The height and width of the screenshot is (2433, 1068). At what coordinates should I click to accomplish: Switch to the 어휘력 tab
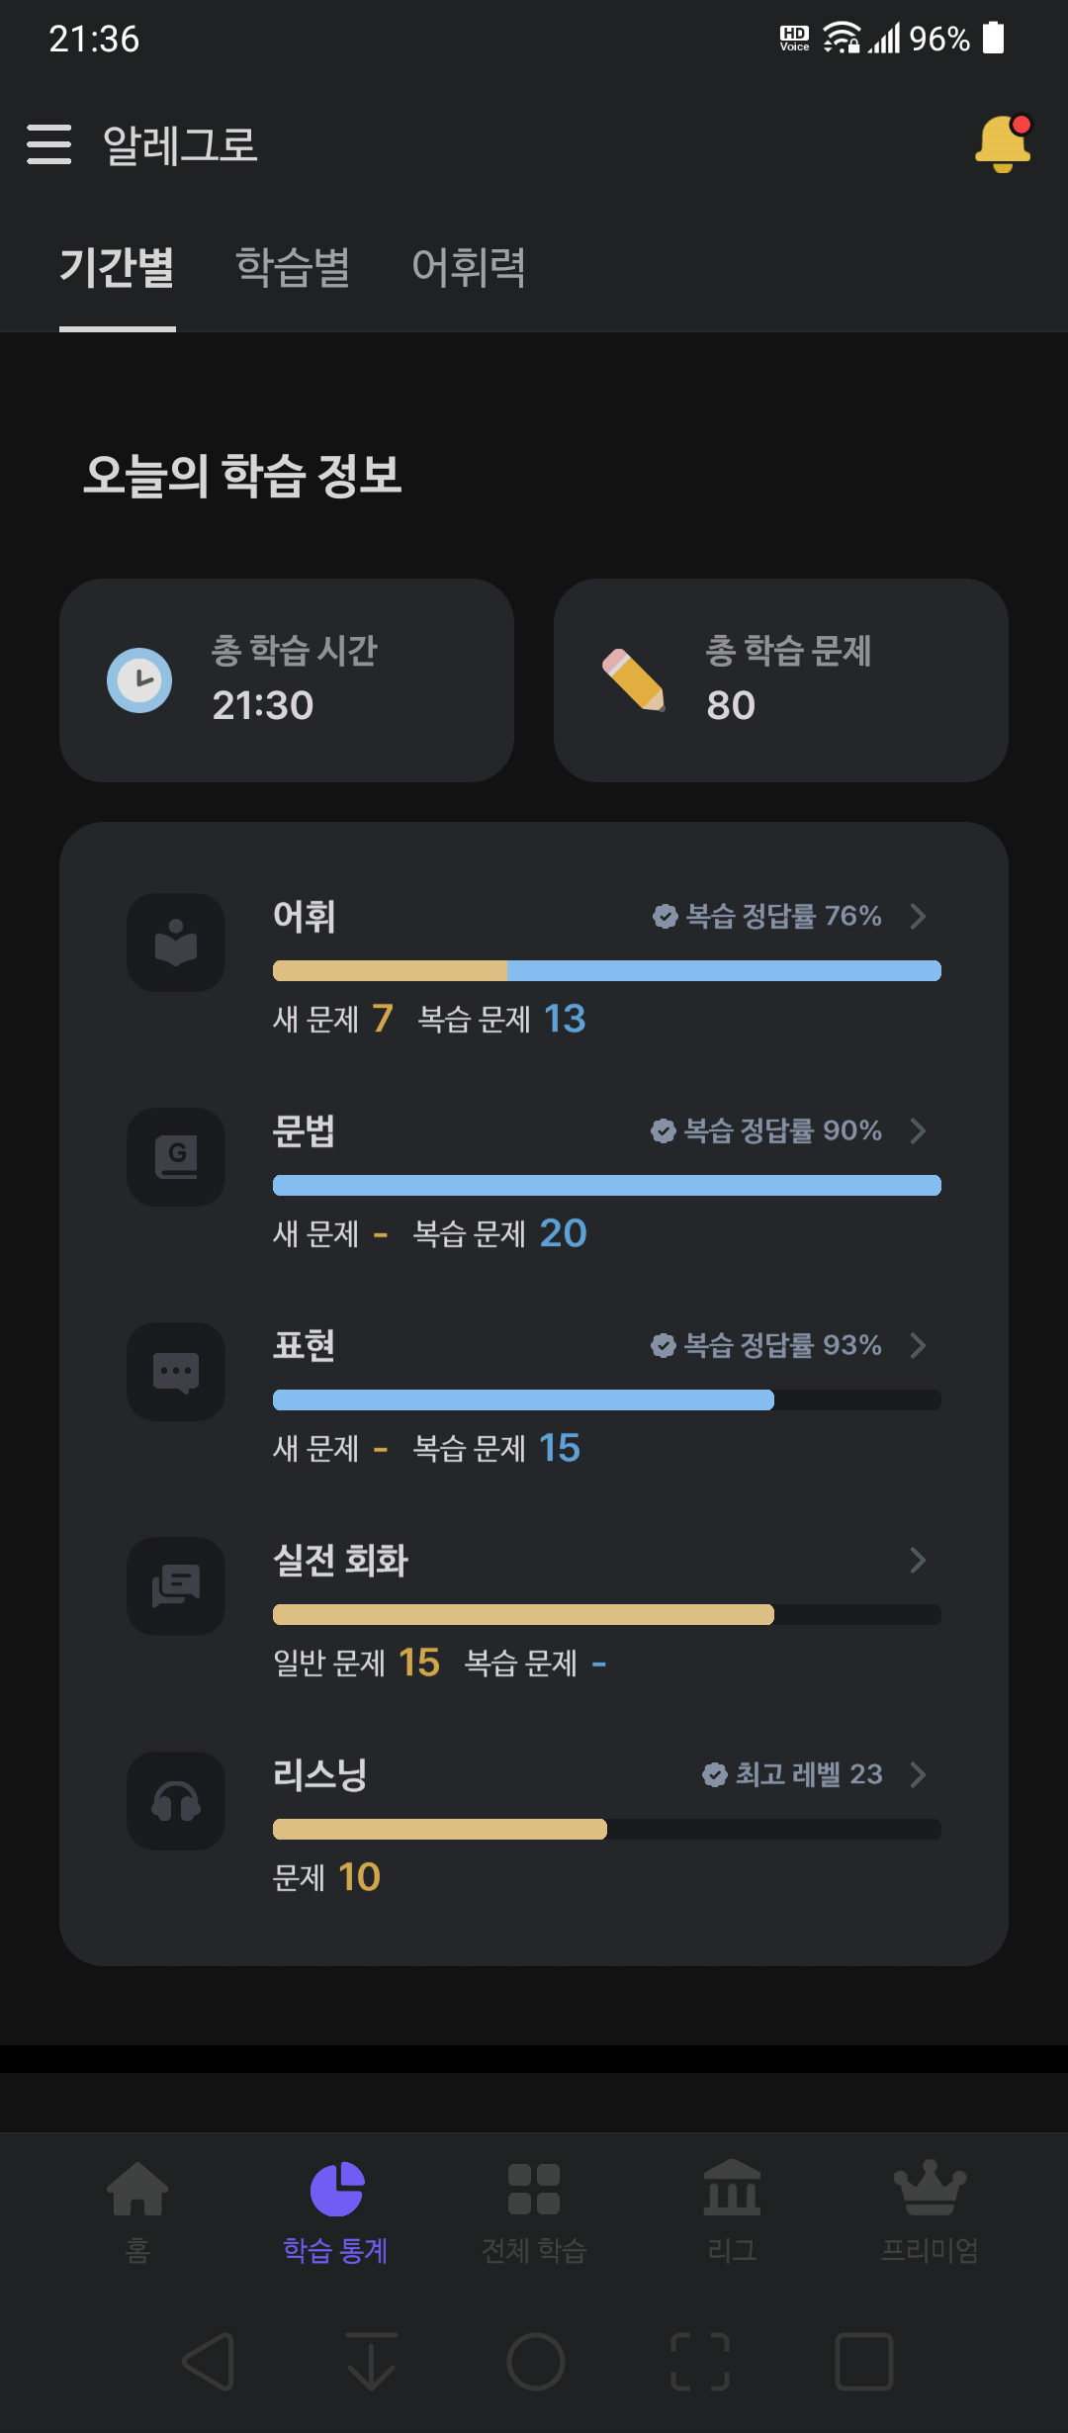[469, 267]
